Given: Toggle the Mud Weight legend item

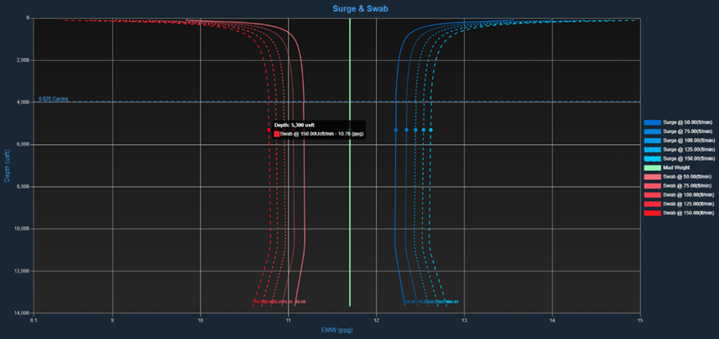Looking at the screenshot, I should (x=675, y=167).
